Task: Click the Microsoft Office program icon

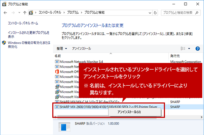Action: pos(57,72)
